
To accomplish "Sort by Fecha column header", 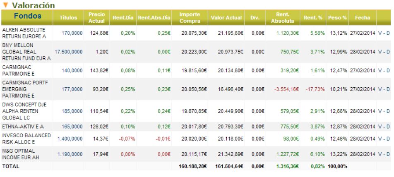I will tap(363, 17).
